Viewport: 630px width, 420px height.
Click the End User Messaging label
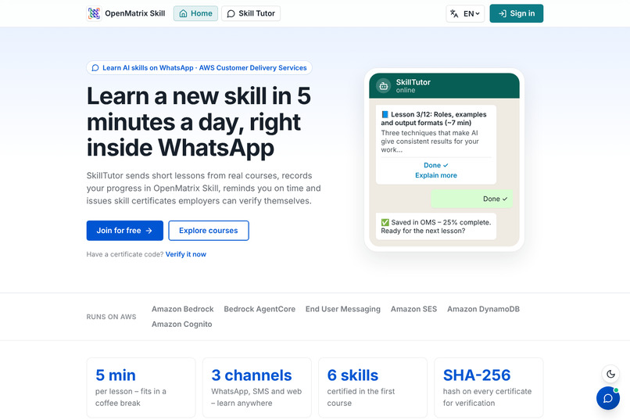(342, 309)
